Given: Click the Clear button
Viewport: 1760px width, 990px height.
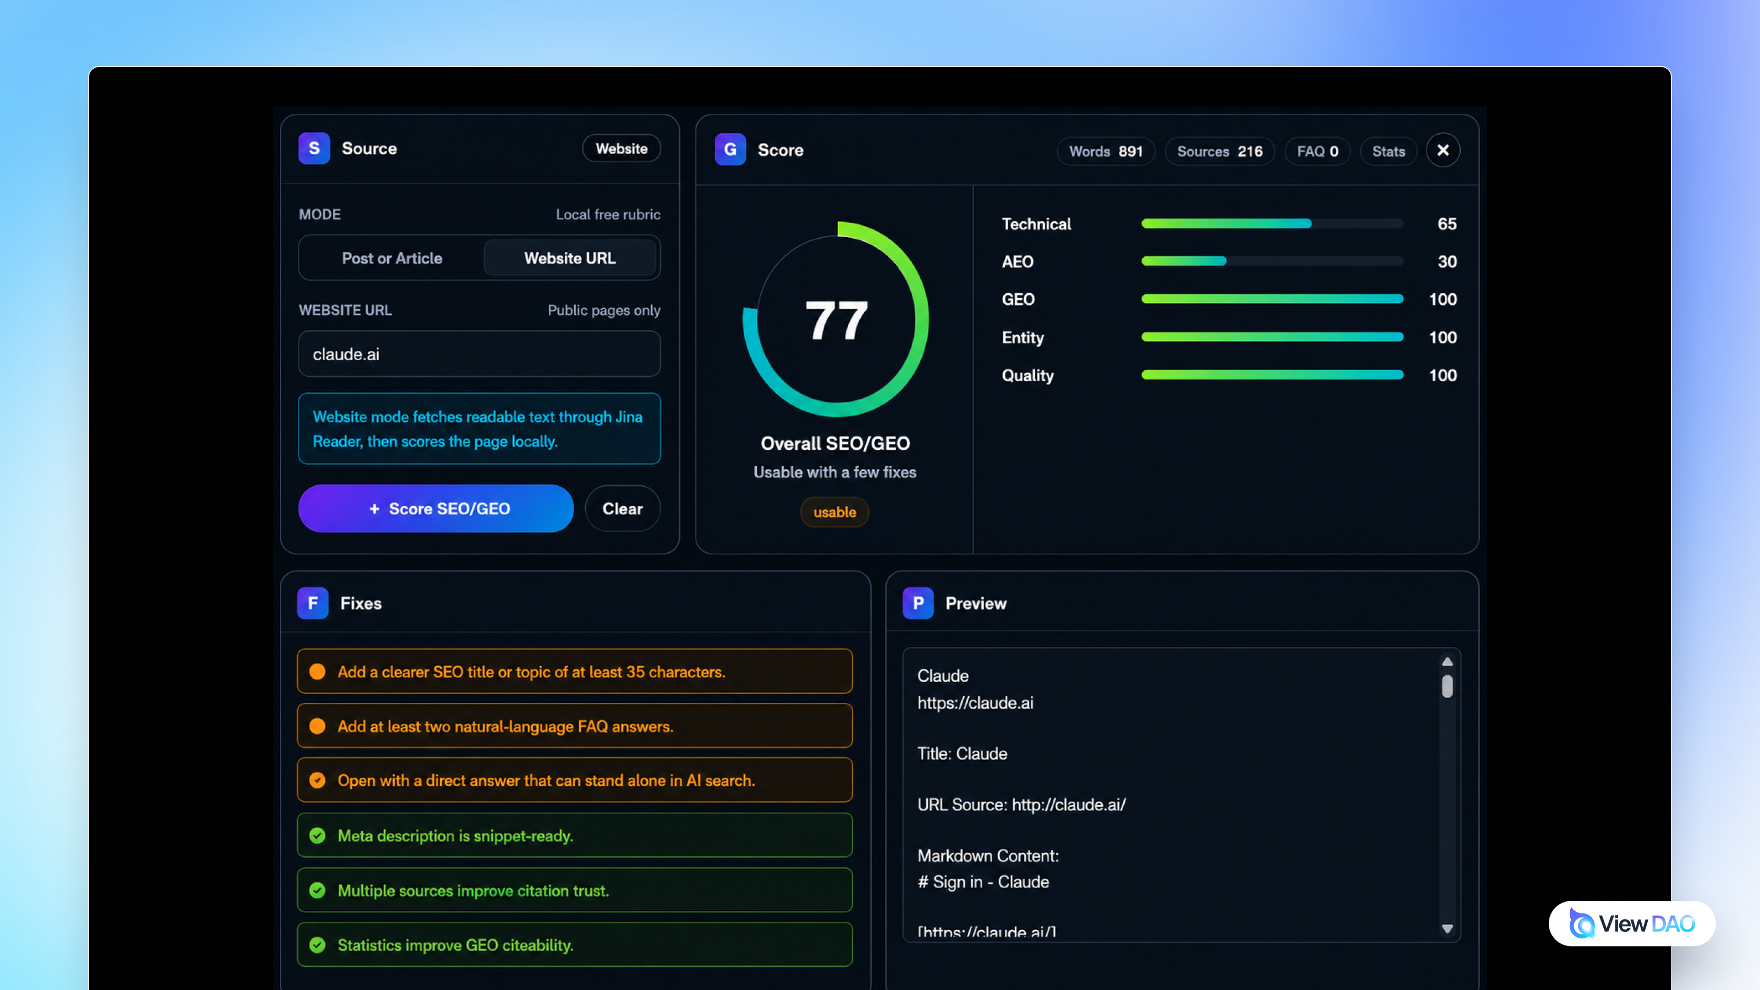Looking at the screenshot, I should point(623,508).
